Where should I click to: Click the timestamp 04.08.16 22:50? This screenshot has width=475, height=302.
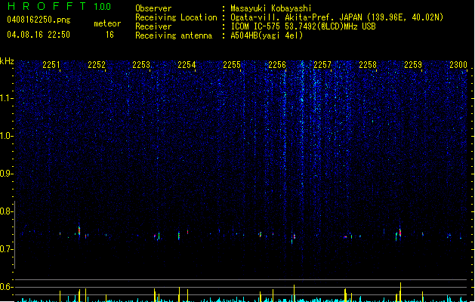[39, 35]
